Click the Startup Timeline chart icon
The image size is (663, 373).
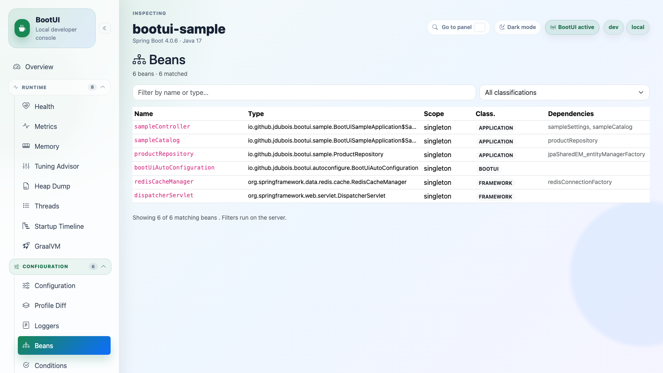[26, 226]
